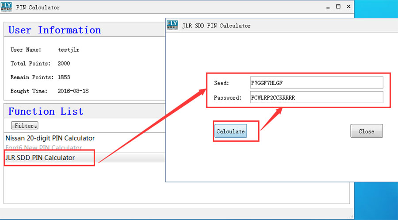Click the FLY logo in JLR SDD dialog title
Image resolution: width=398 pixels, height=220 pixels.
(x=172, y=25)
